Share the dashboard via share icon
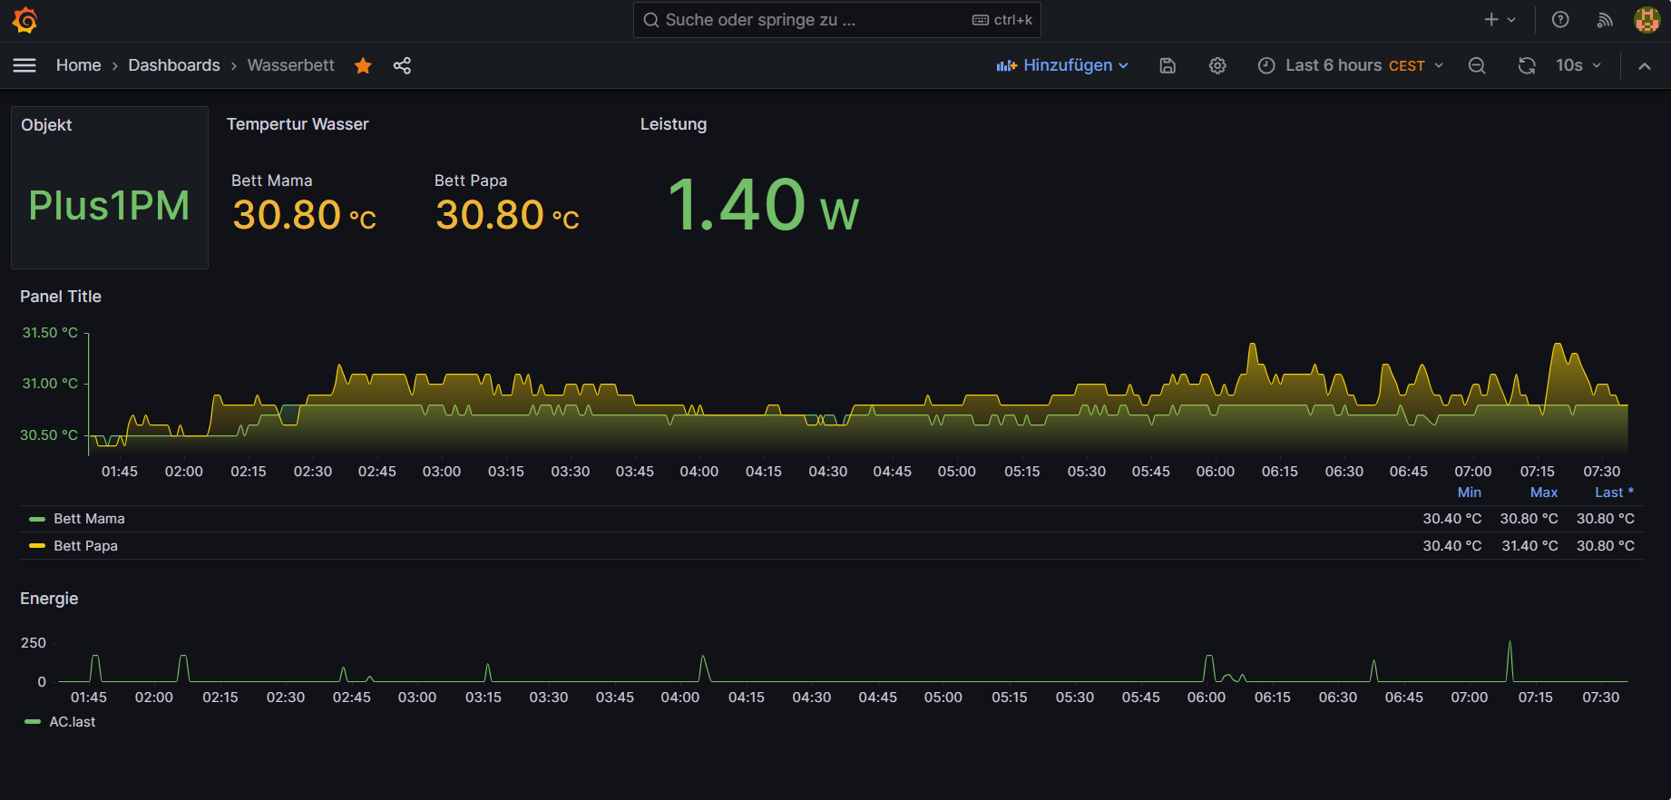The image size is (1671, 800). pos(402,65)
